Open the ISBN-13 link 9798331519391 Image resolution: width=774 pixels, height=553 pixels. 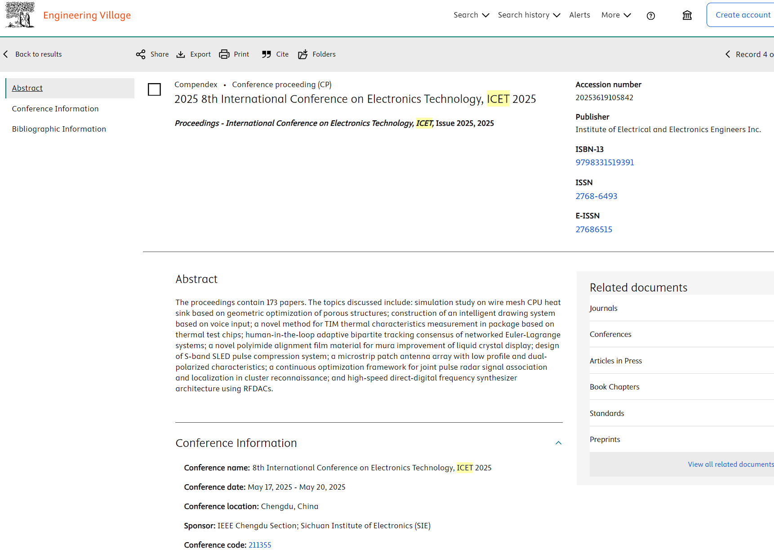coord(605,163)
